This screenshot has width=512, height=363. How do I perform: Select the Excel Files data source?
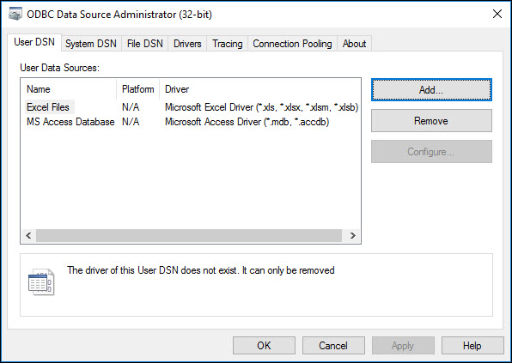point(48,107)
